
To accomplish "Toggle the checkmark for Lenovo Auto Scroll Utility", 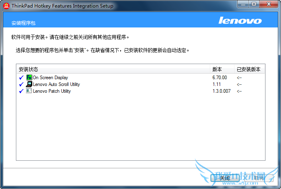I will coord(21,84).
